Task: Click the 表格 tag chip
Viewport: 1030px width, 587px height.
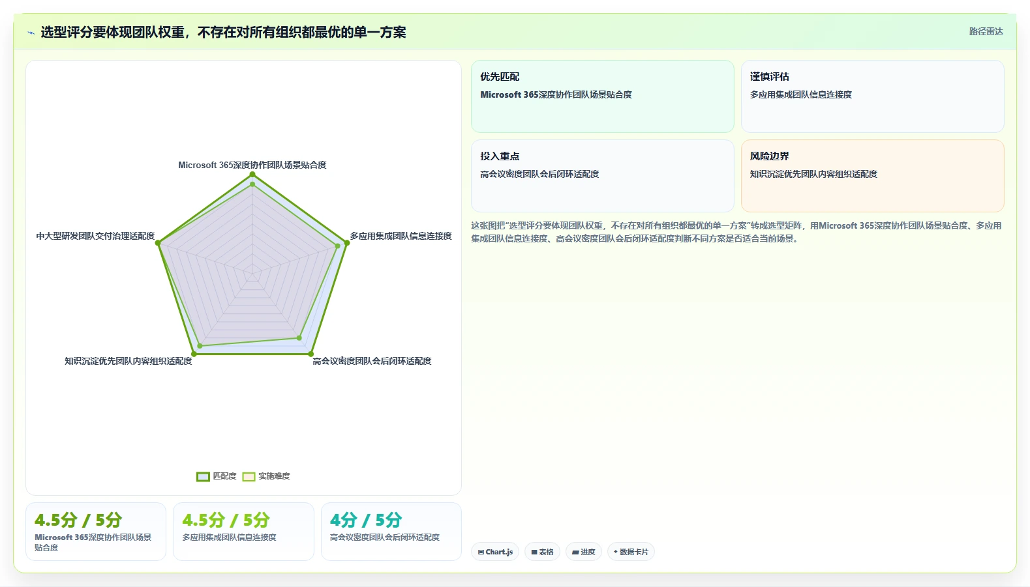Action: point(542,552)
